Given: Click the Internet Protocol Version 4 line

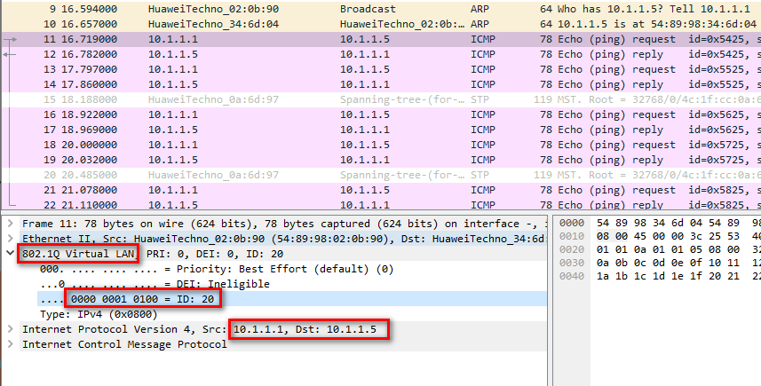Looking at the screenshot, I should click(x=284, y=329).
